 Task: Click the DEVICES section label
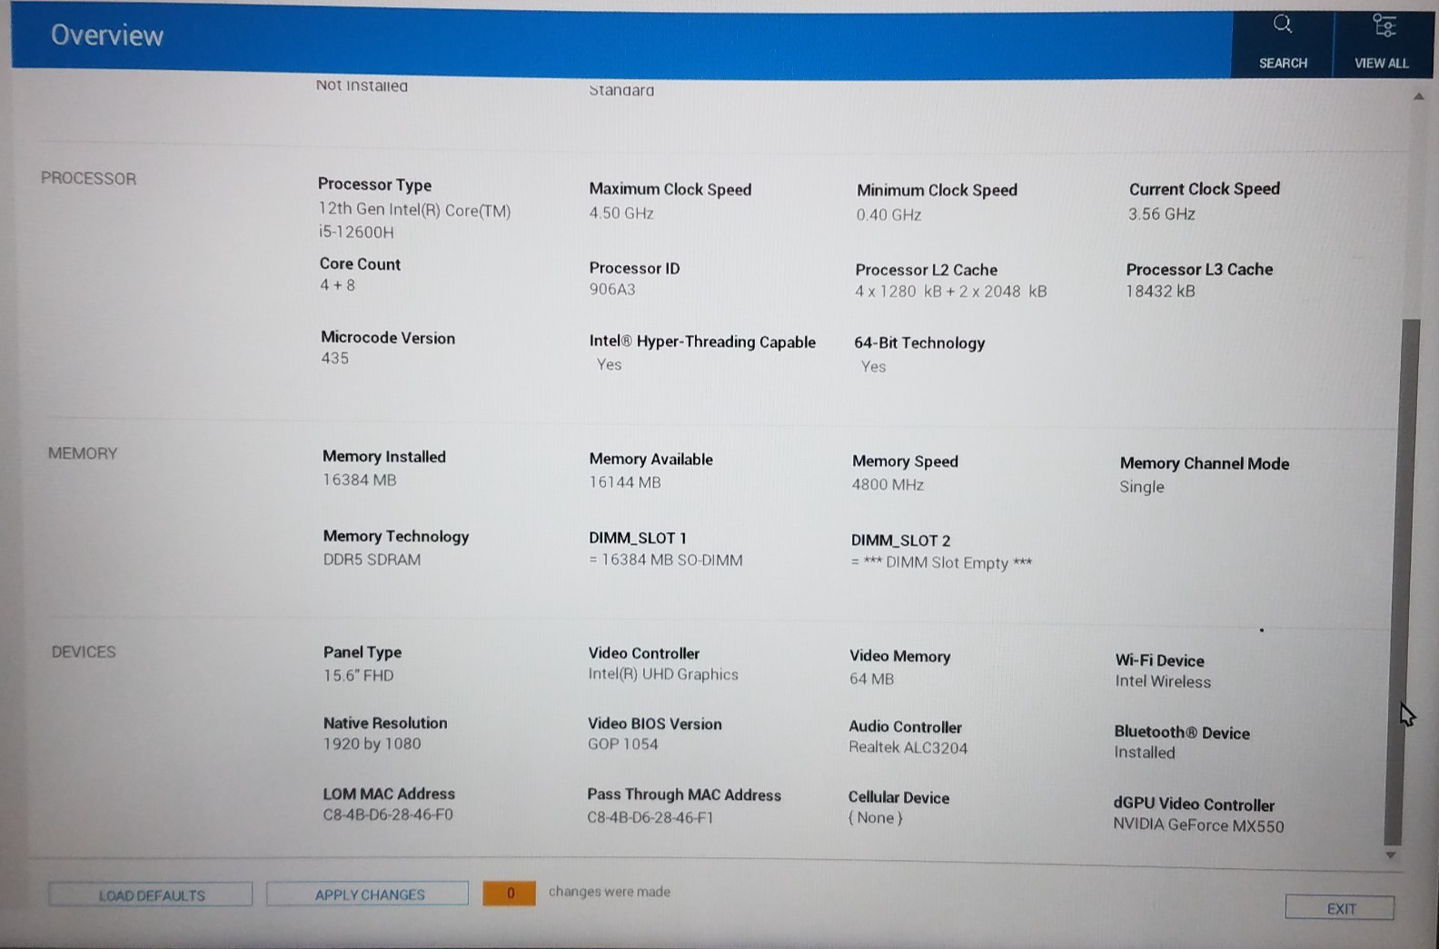click(x=84, y=652)
